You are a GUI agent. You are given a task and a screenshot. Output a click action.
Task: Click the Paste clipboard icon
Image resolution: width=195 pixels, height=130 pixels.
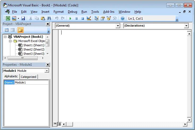(x=43, y=18)
